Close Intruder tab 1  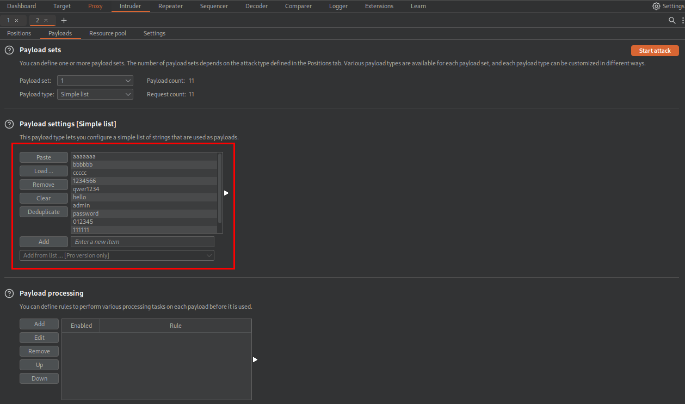coord(16,20)
